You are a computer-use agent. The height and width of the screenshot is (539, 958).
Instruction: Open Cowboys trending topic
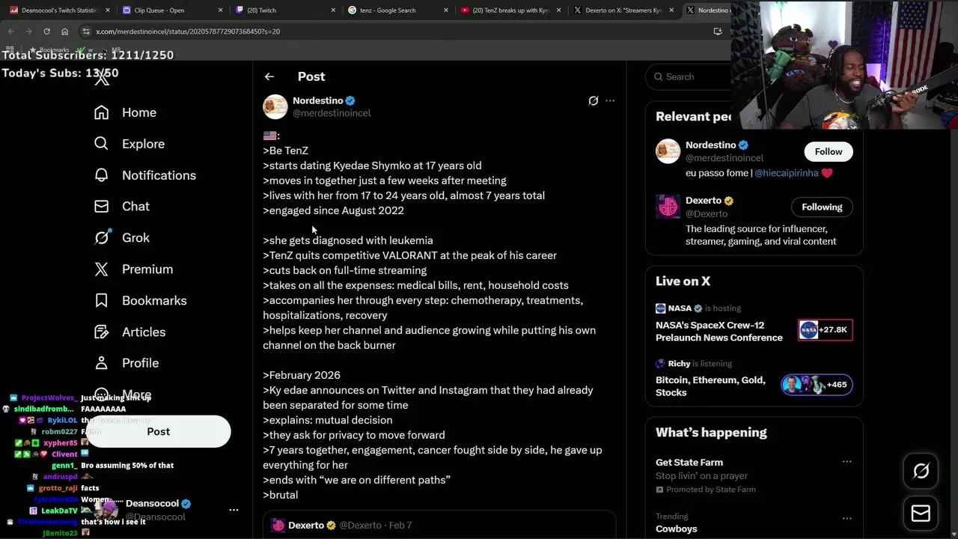(x=677, y=529)
